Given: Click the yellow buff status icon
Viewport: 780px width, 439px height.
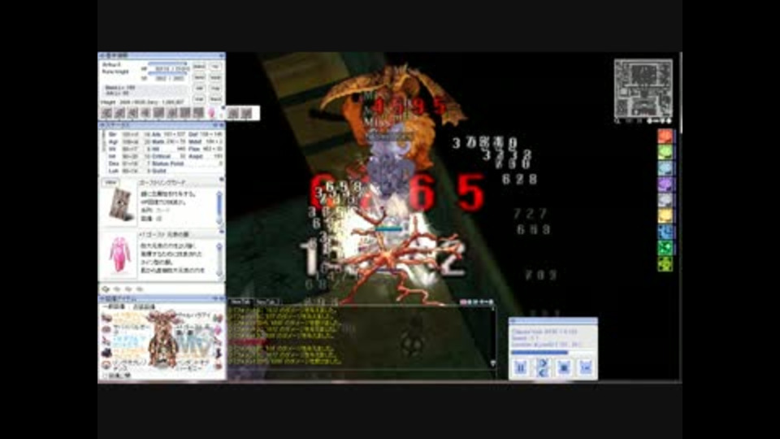Looking at the screenshot, I should (665, 215).
